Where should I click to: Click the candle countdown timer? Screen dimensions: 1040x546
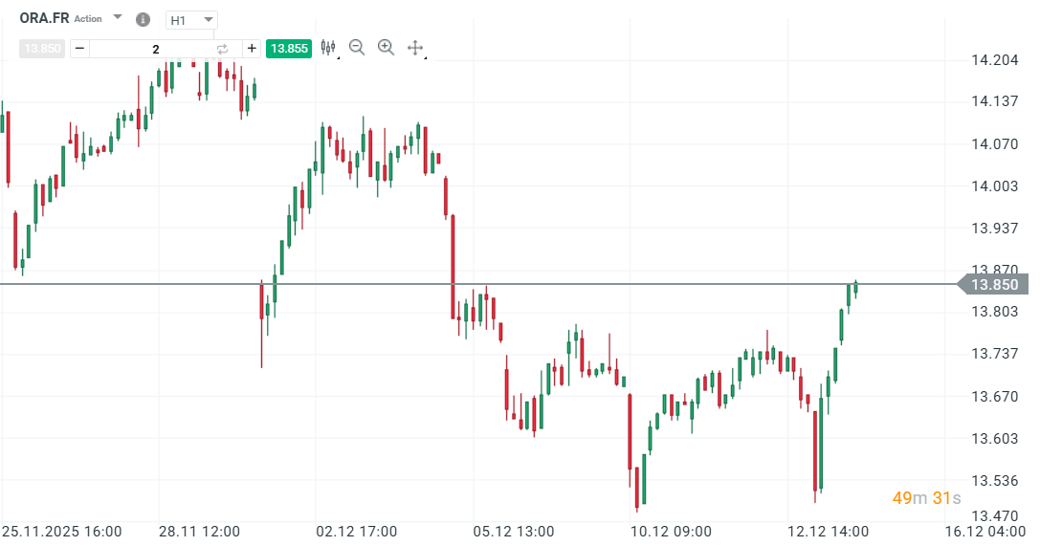point(926,497)
